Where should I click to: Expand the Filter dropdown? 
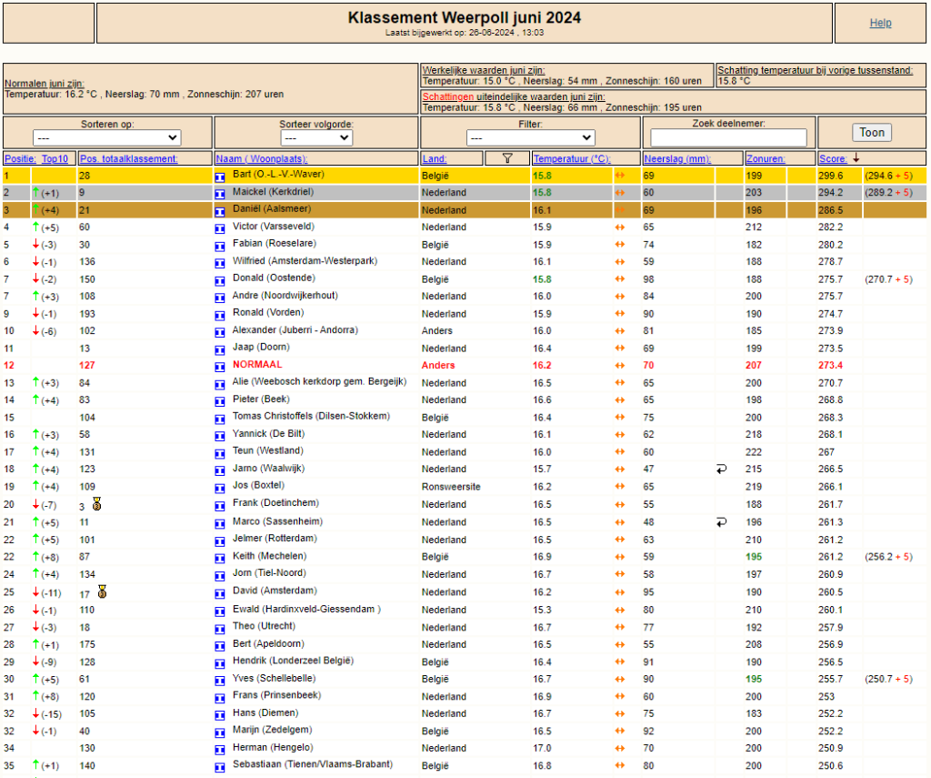tap(530, 138)
